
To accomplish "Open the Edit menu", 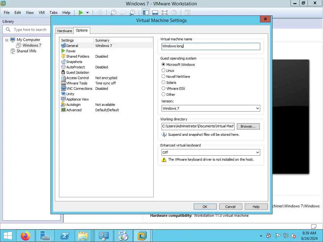I will click(18, 13).
